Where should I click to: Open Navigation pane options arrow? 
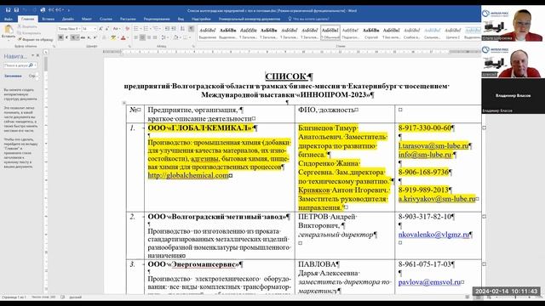point(32,56)
